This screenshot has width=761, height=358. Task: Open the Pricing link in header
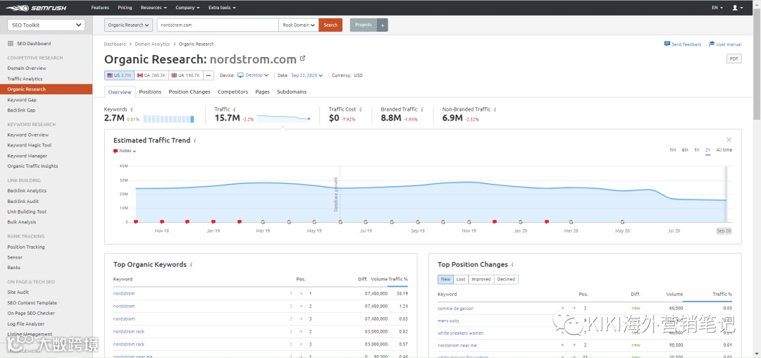(x=125, y=8)
